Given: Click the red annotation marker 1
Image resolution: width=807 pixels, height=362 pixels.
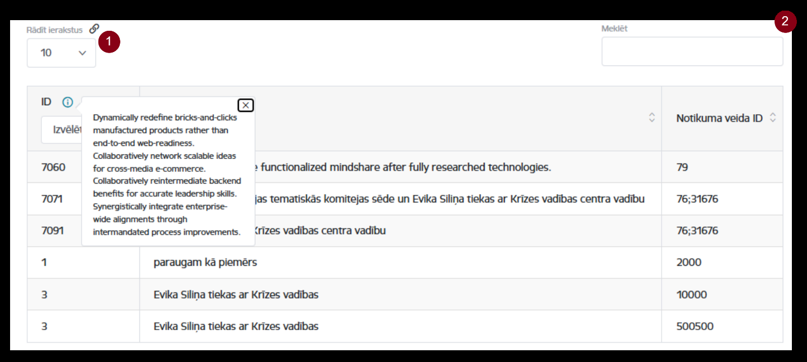Looking at the screenshot, I should point(109,43).
